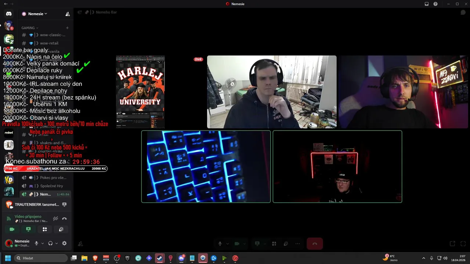Toggle noise suppression waveform icon
Image resolution: width=470 pixels, height=264 pixels.
point(55,219)
